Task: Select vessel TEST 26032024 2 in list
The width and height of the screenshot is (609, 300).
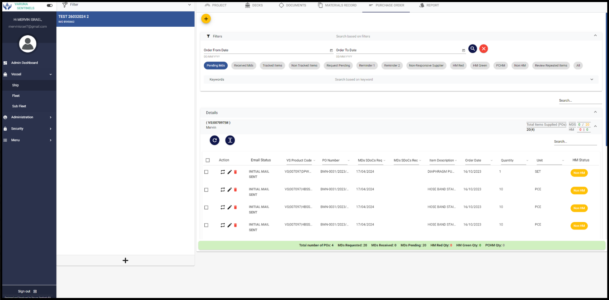Action: (125, 19)
